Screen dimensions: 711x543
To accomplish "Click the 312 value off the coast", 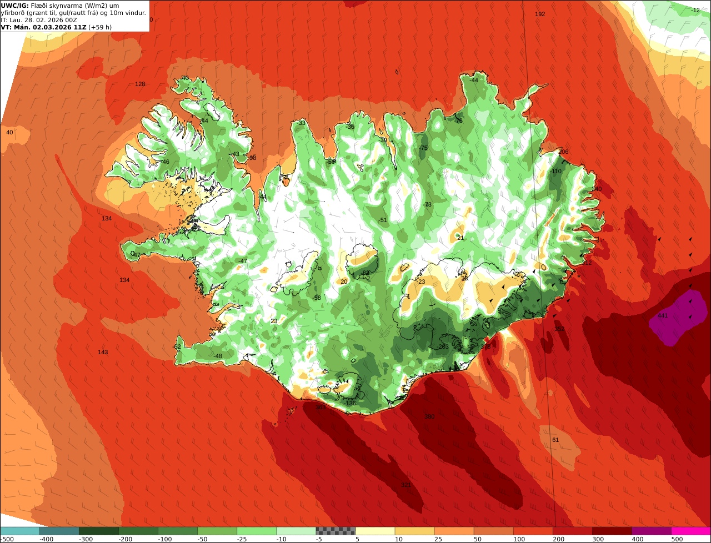I will (587, 263).
